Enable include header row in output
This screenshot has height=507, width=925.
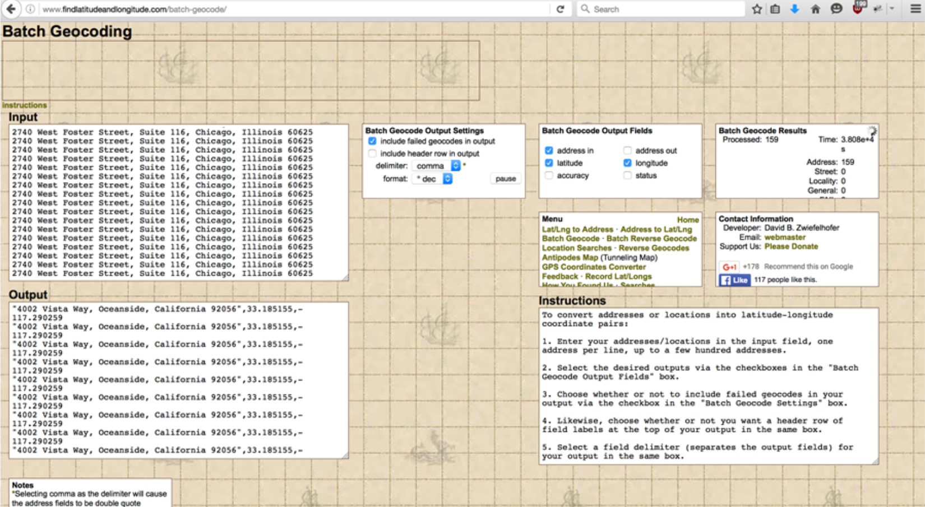tap(372, 154)
